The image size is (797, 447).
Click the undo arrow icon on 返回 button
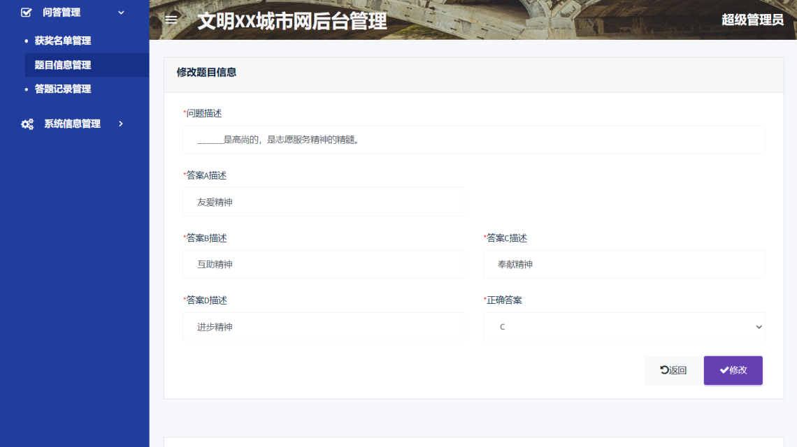click(x=662, y=370)
